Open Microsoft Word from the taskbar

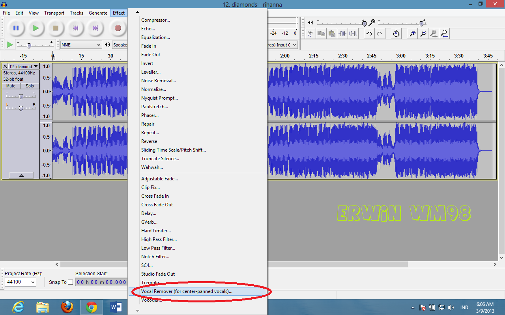click(x=116, y=307)
